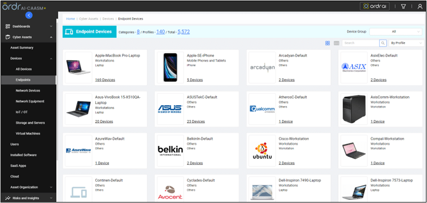Click the ASIX logo thumbnail
This screenshot has height=203, width=427.
coord(354,67)
